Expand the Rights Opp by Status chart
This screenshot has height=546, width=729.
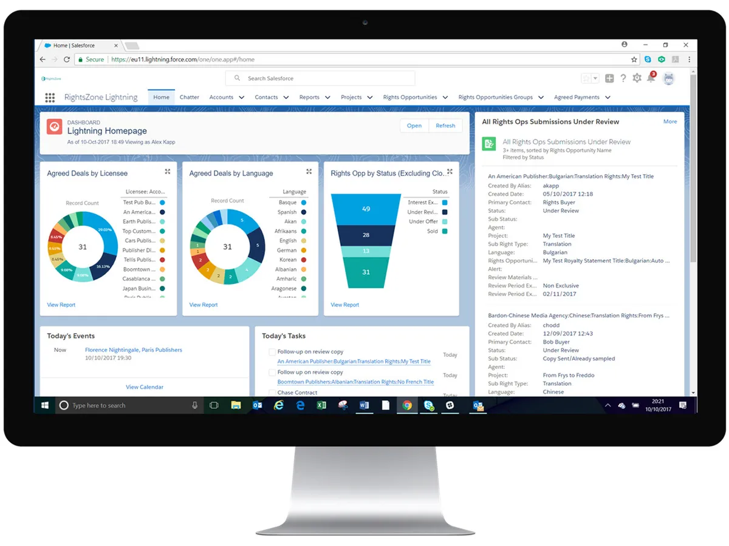tap(450, 172)
